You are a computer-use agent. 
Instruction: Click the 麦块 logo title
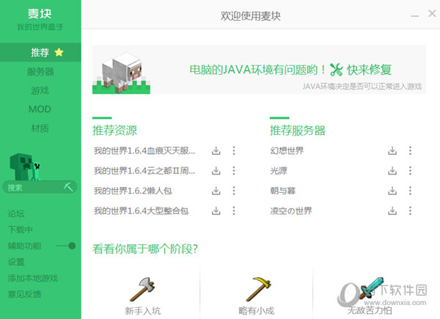pos(40,13)
